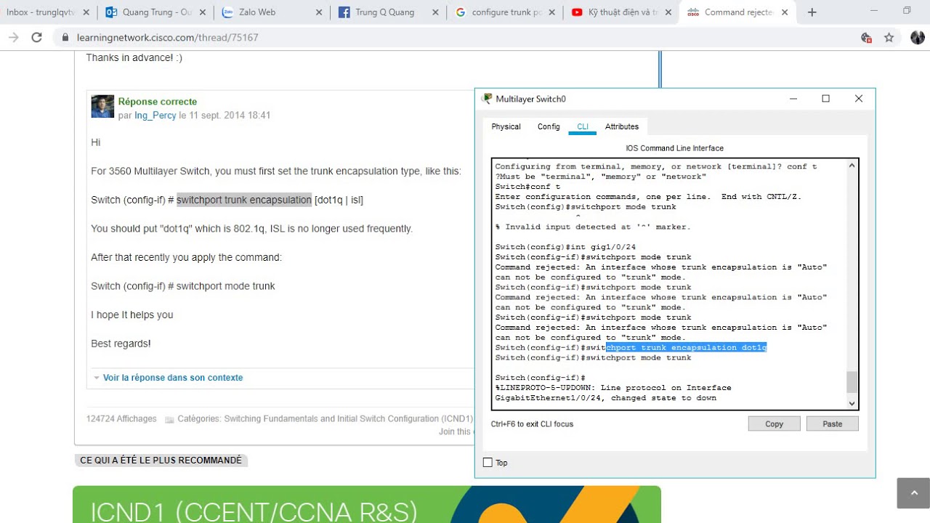Click the browser extension icon beside the star
930x523 pixels.
click(x=865, y=38)
